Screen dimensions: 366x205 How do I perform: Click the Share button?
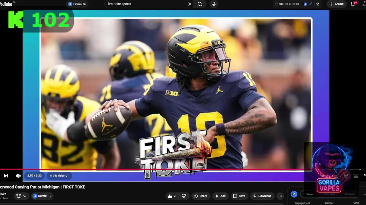(x=200, y=196)
